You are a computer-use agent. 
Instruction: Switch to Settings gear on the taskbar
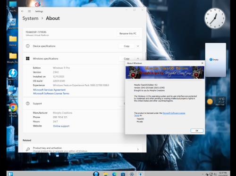[132, 174]
